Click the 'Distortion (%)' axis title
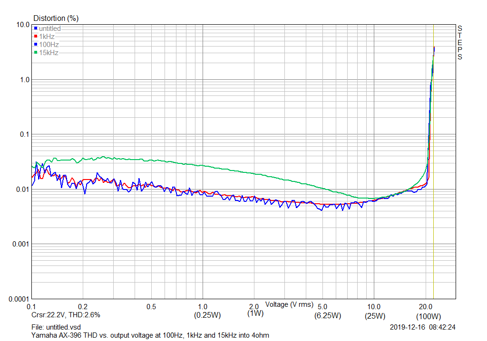The image size is (487, 341). coord(56,19)
